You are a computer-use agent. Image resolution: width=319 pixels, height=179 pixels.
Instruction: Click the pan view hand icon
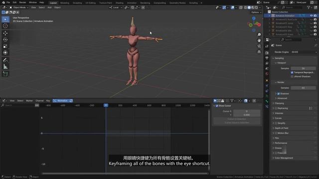[x=259, y=40]
